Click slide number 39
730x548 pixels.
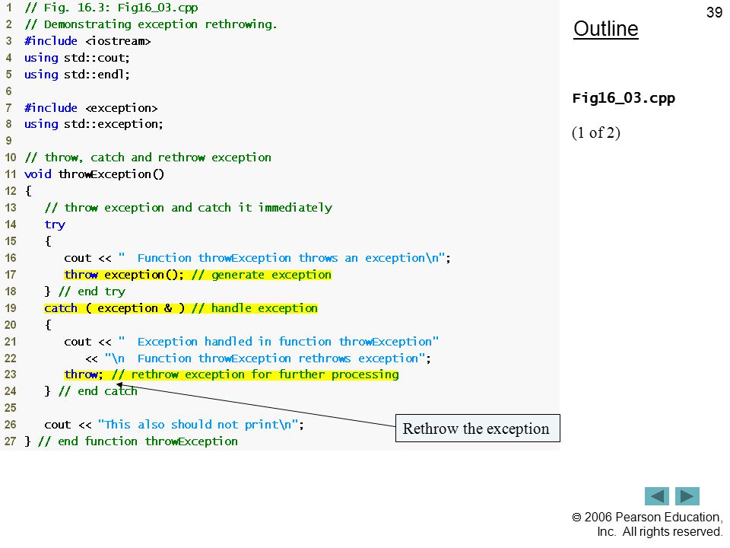[714, 12]
